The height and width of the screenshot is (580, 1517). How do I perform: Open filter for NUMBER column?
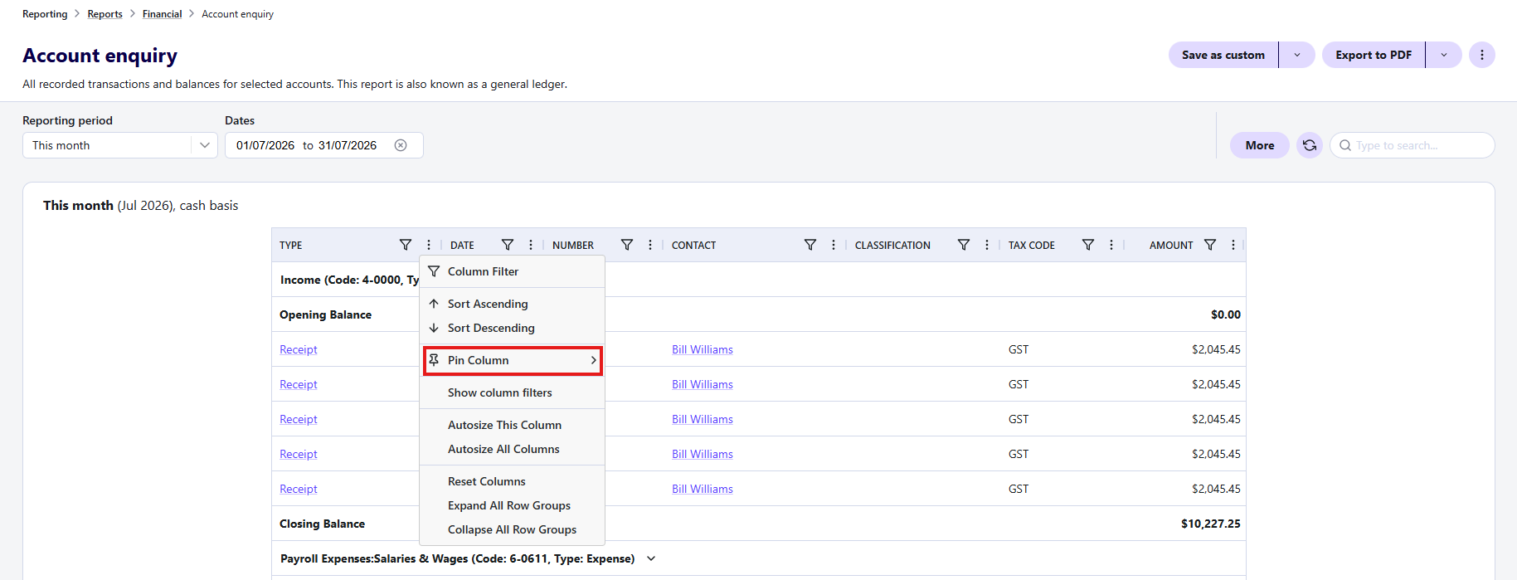pos(627,245)
